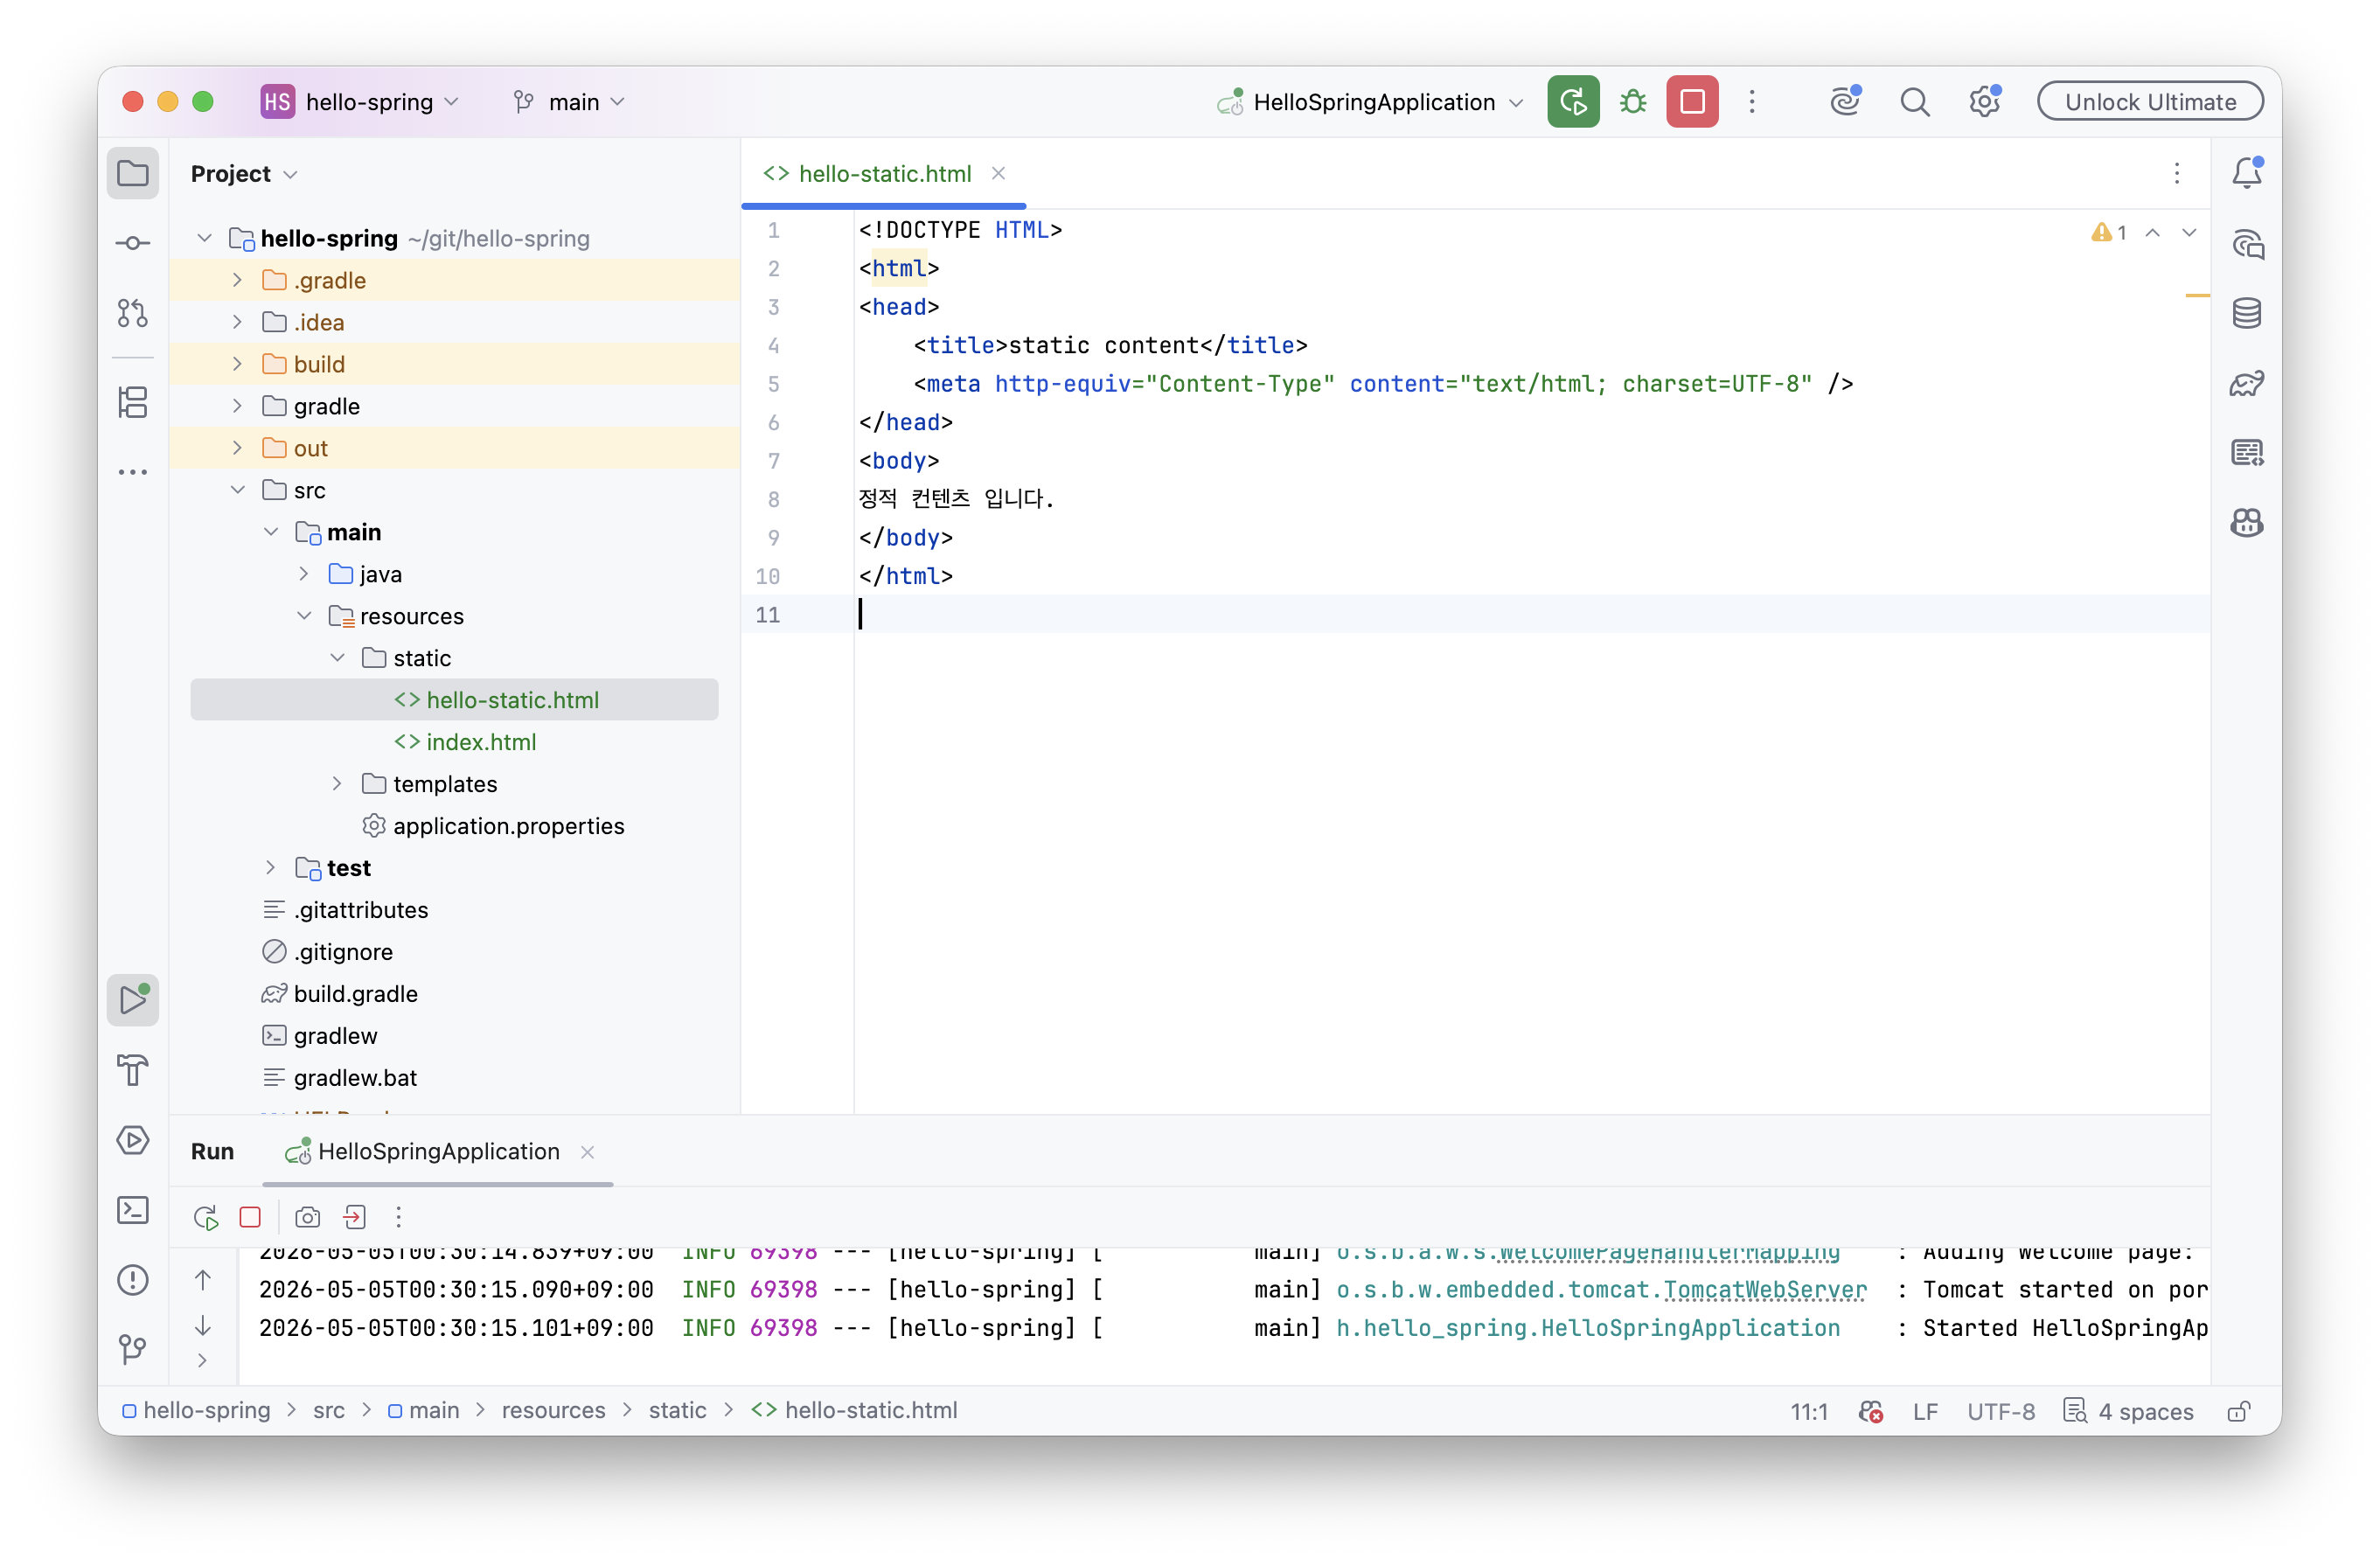Go to next highlighted warning
2380x1565 pixels.
click(2188, 232)
